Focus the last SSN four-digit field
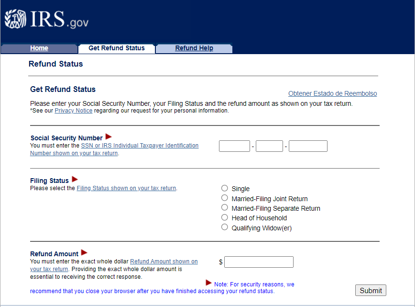This screenshot has width=415, height=307. (x=308, y=146)
